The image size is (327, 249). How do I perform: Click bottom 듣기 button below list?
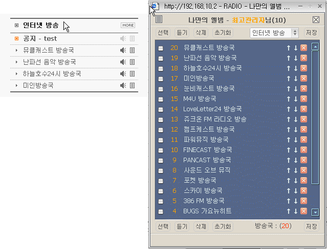tap(182, 227)
